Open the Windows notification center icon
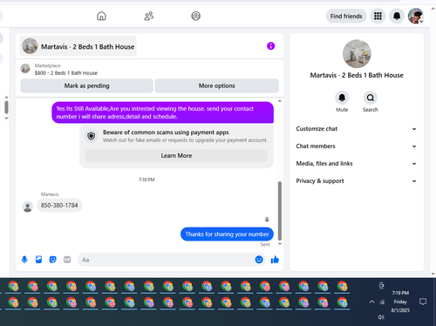 click(423, 302)
